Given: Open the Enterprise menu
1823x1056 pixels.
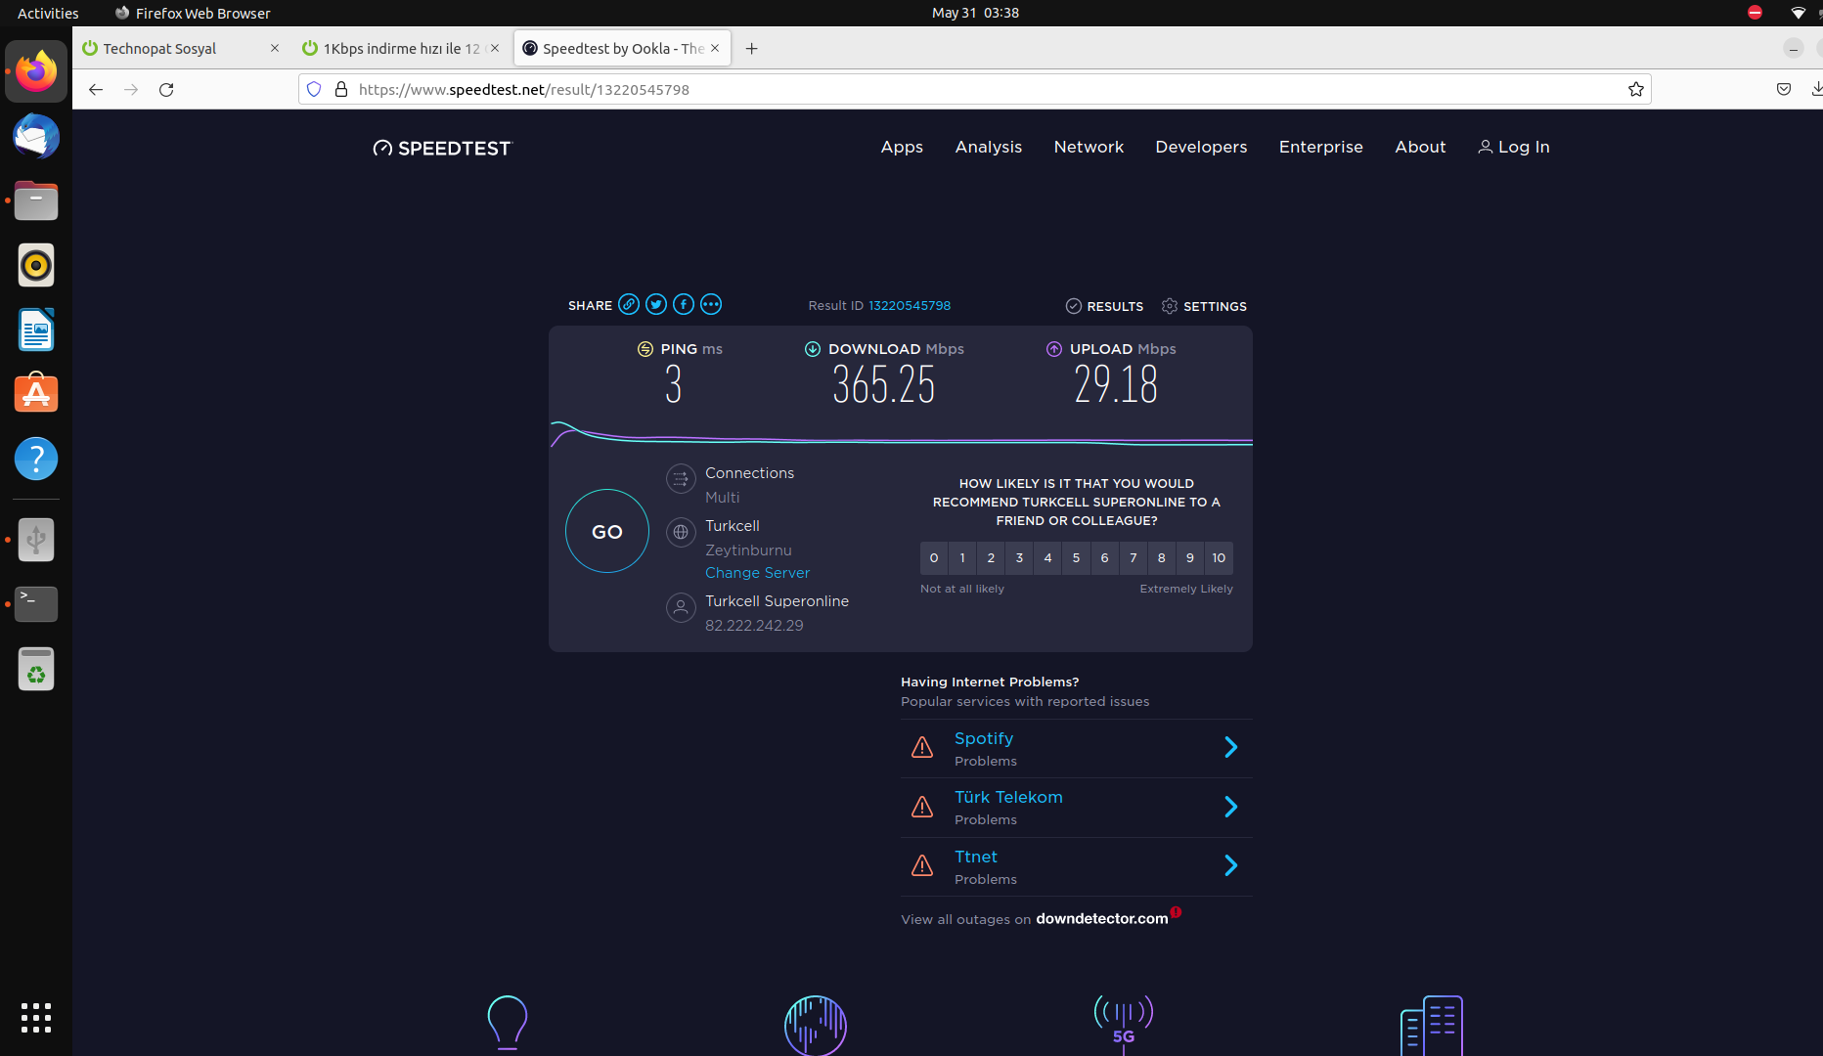Looking at the screenshot, I should click(x=1321, y=147).
